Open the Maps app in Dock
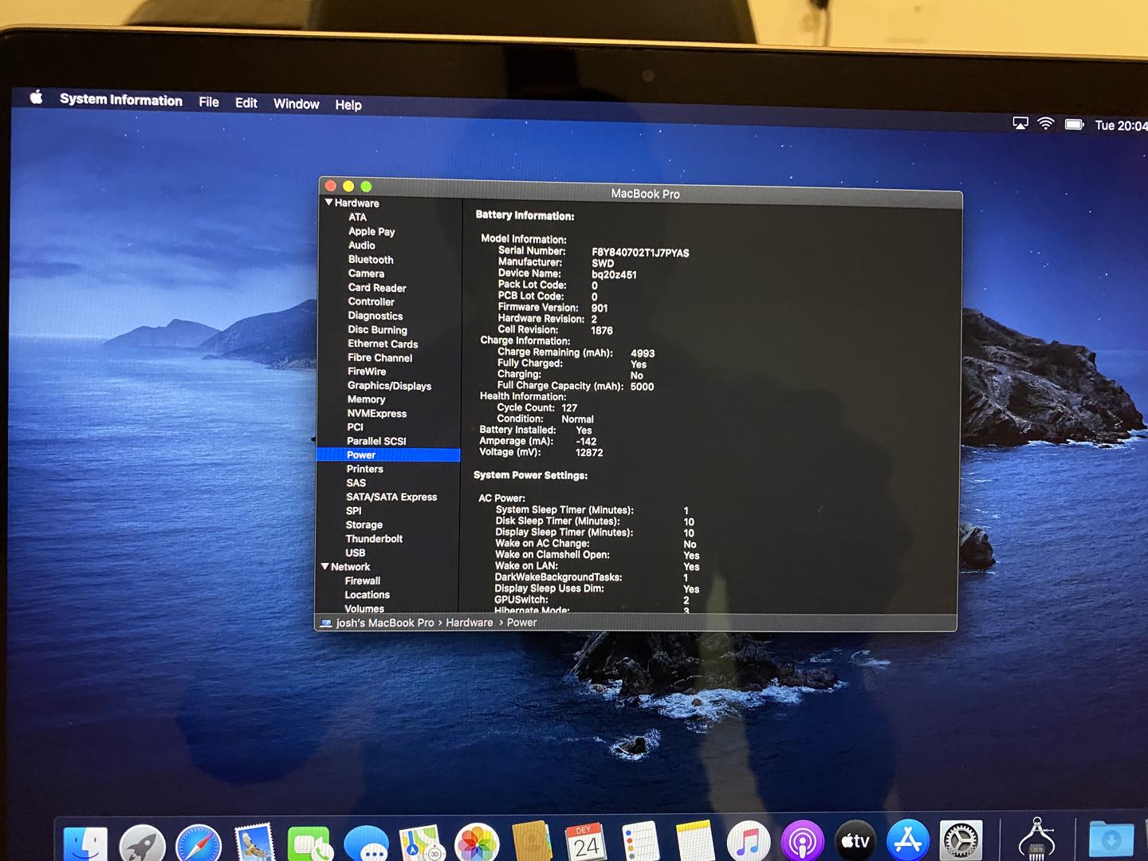Image resolution: width=1148 pixels, height=861 pixels. 422,843
